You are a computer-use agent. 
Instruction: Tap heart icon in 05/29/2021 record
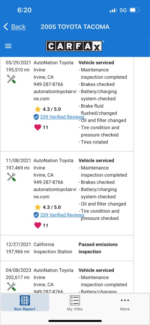click(x=38, y=127)
